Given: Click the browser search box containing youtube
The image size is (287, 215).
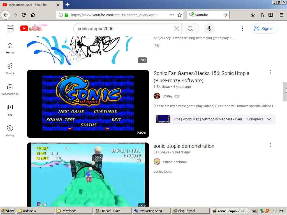Looking at the screenshot, I should (208, 15).
